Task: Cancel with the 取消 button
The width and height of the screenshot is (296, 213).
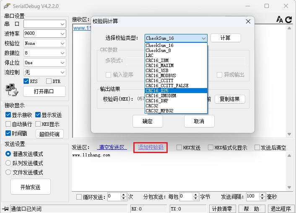Action: pyautogui.click(x=199, y=121)
